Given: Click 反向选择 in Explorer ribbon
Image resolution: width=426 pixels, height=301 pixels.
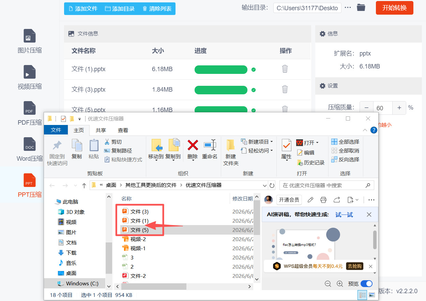Looking at the screenshot, I should 345,159.
